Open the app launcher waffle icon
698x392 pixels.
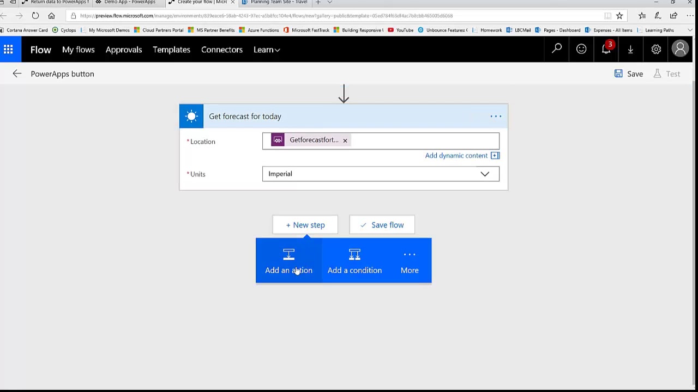click(x=8, y=50)
